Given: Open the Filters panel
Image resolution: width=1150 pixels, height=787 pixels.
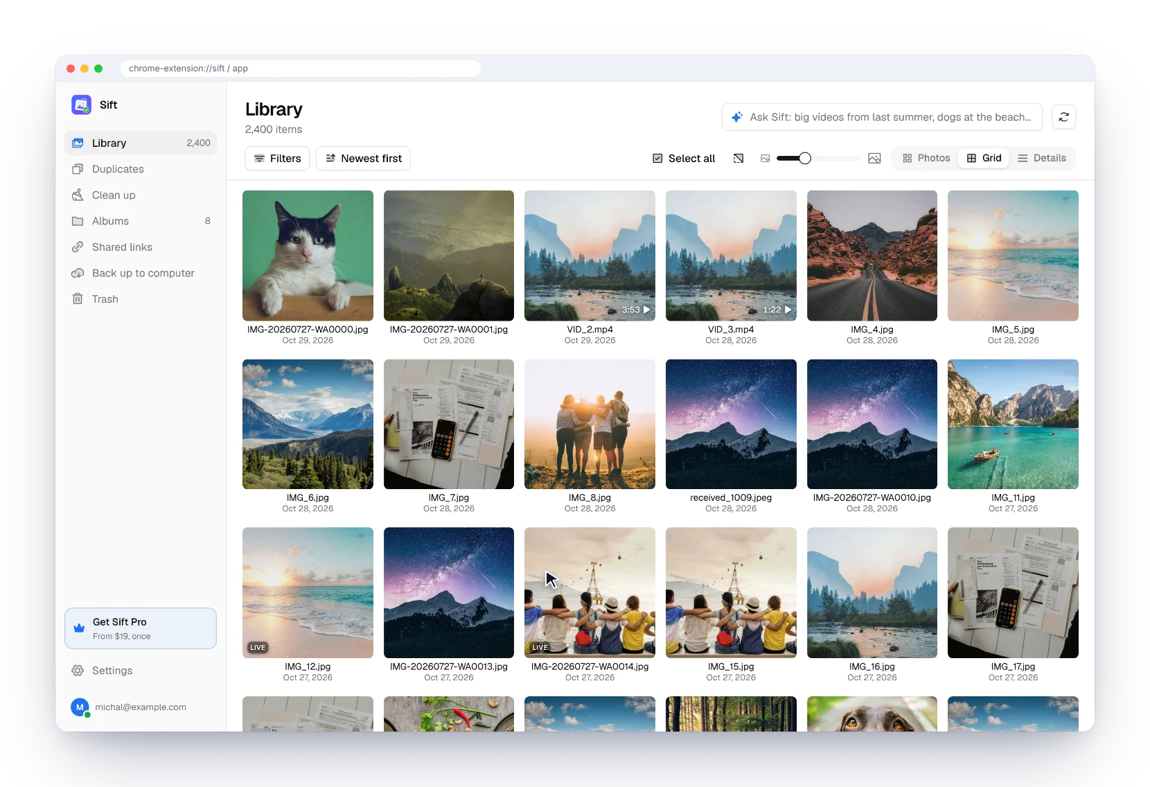Looking at the screenshot, I should 277,159.
